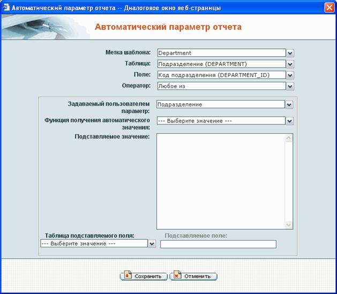Click the Подразделение user parameter field
This screenshot has height=294, width=337.
221,104
